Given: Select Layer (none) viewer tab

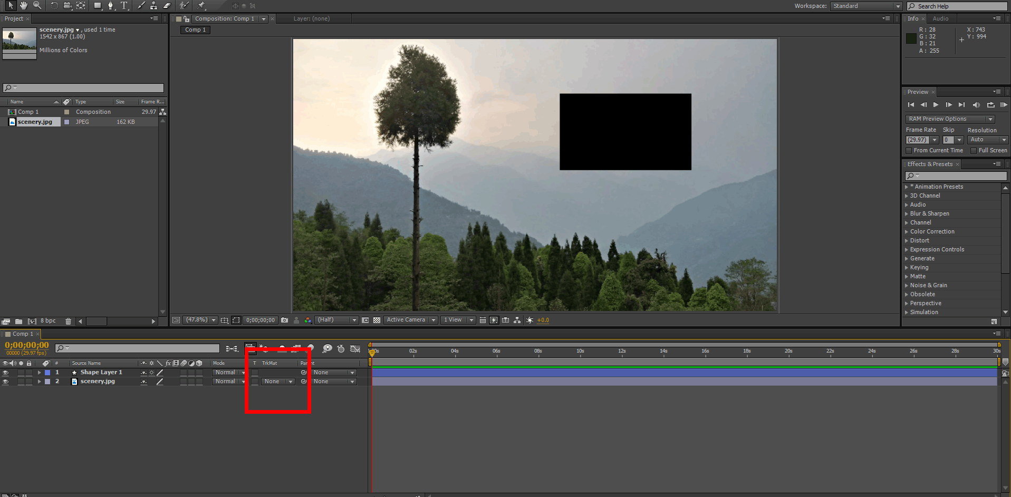Looking at the screenshot, I should click(x=311, y=18).
